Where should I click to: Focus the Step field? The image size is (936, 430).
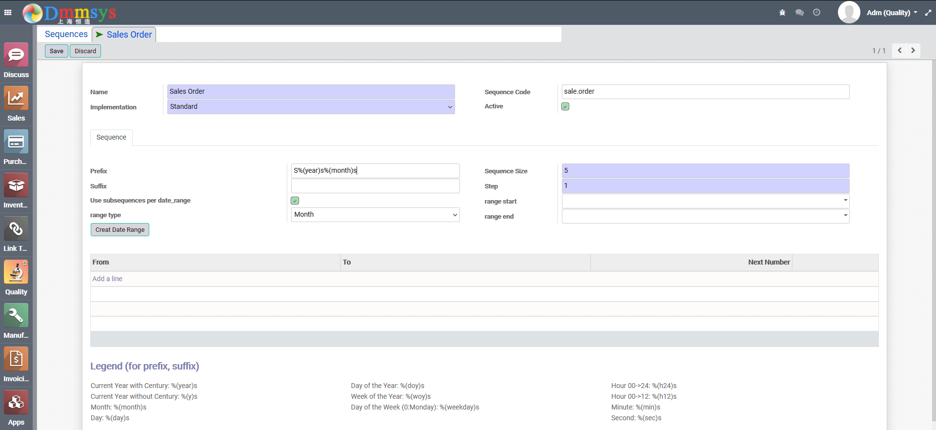coord(705,186)
